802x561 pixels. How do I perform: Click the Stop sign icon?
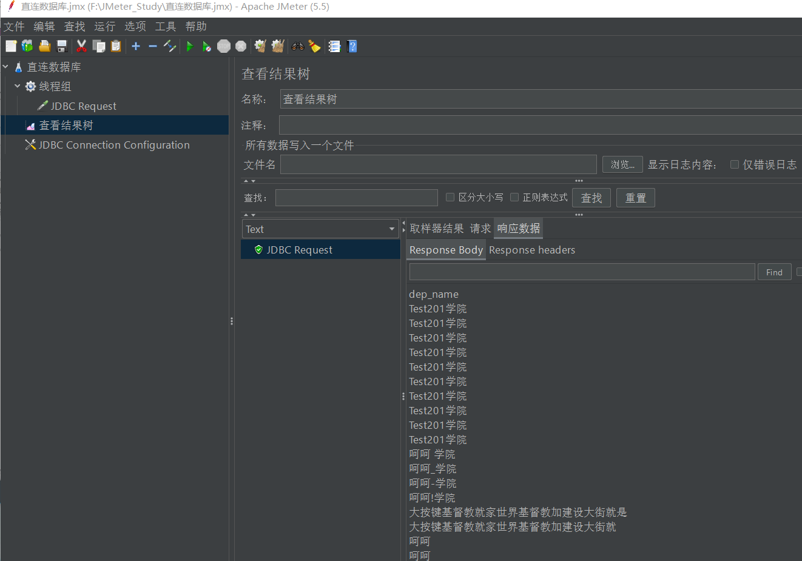pyautogui.click(x=224, y=46)
